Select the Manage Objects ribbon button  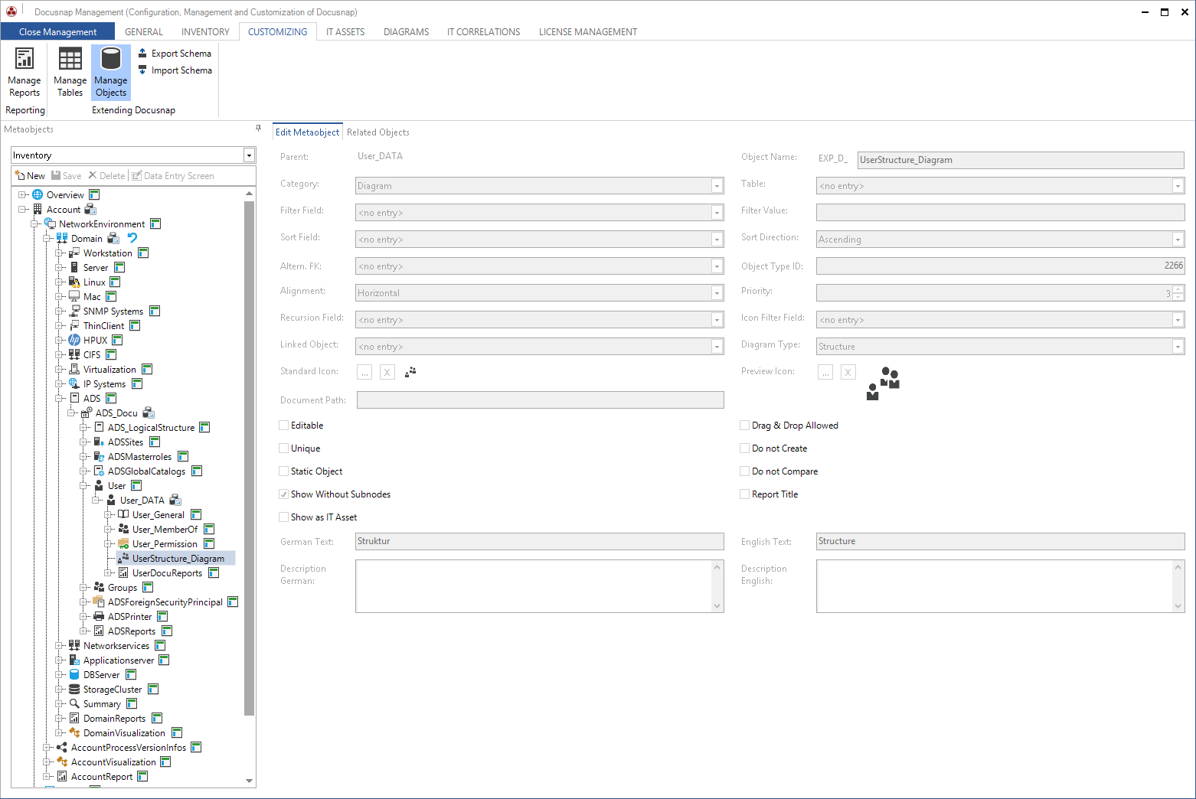(x=111, y=73)
